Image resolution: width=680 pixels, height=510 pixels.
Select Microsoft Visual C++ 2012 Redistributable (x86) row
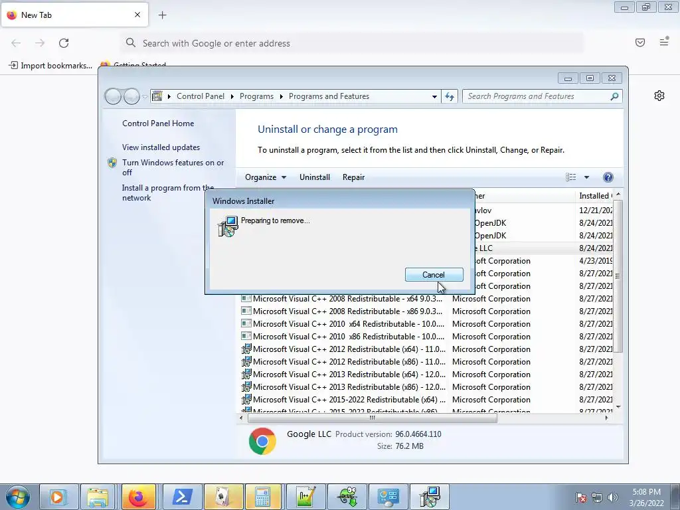[x=427, y=362]
